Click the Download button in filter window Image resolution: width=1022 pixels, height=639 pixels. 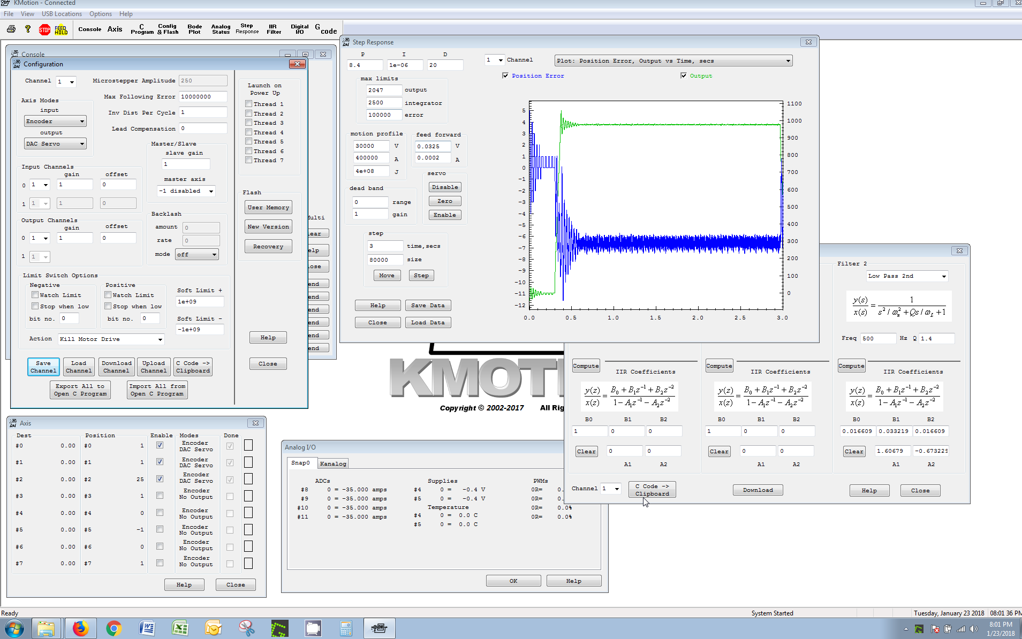click(x=758, y=490)
